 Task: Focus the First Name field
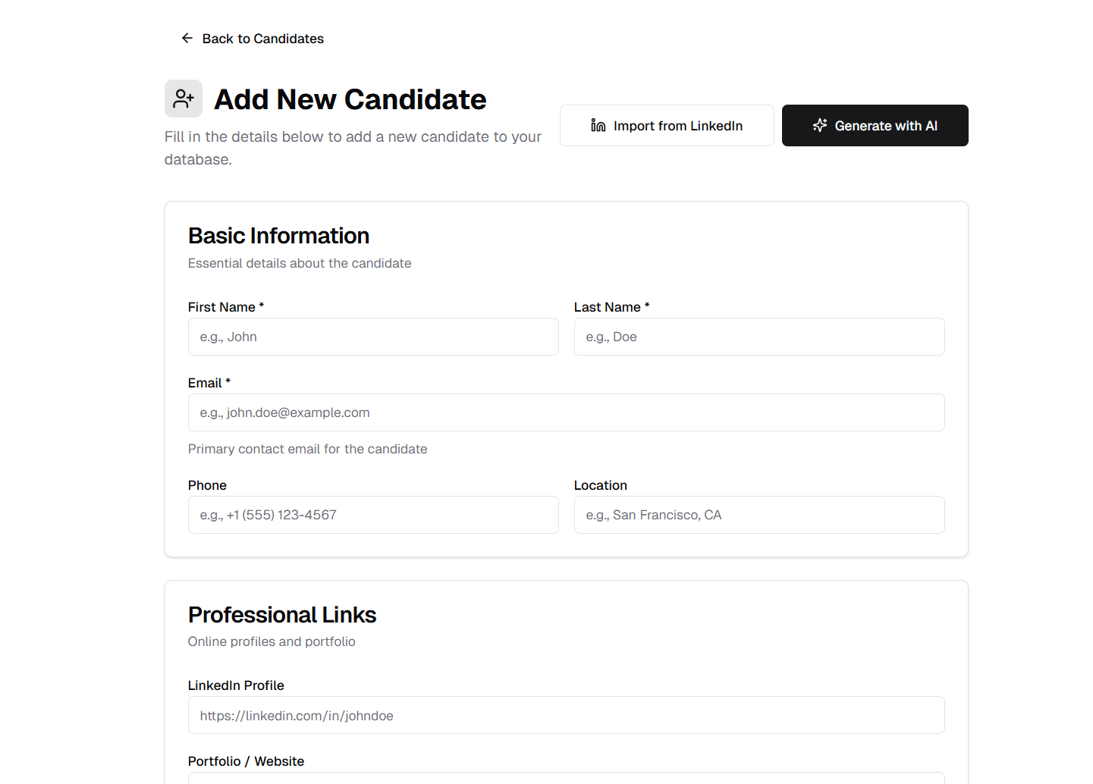pos(373,337)
